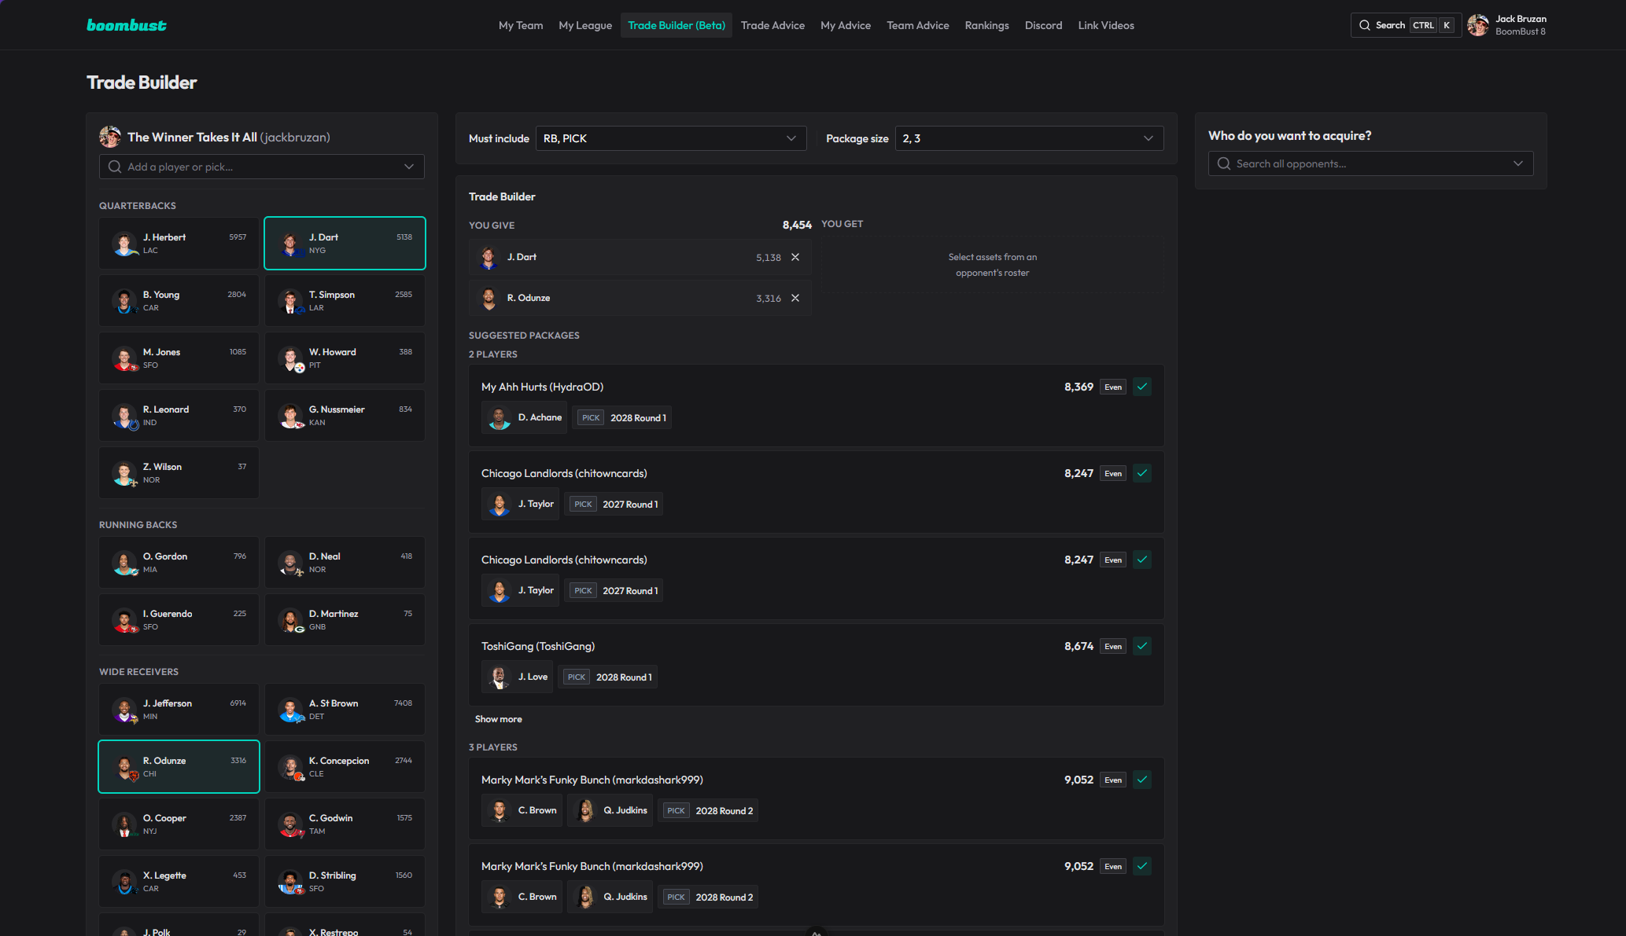Click in Add a player or pick field
Image resolution: width=1626 pixels, height=936 pixels.
(261, 167)
